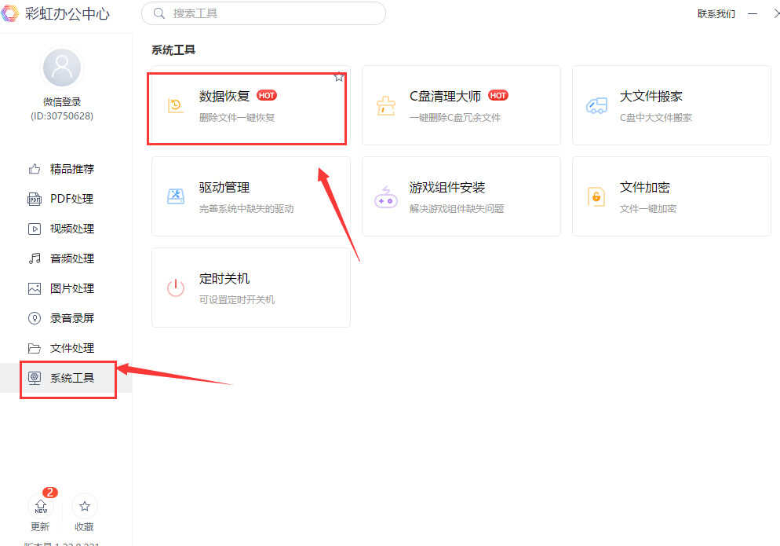Click the 联系我们 link
780x546 pixels.
(716, 13)
